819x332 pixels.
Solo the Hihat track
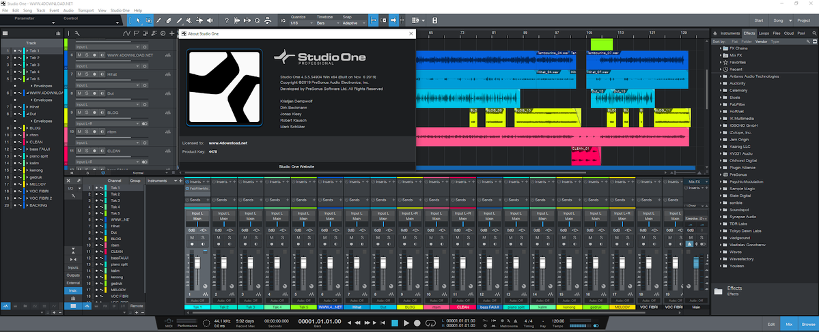point(86,74)
